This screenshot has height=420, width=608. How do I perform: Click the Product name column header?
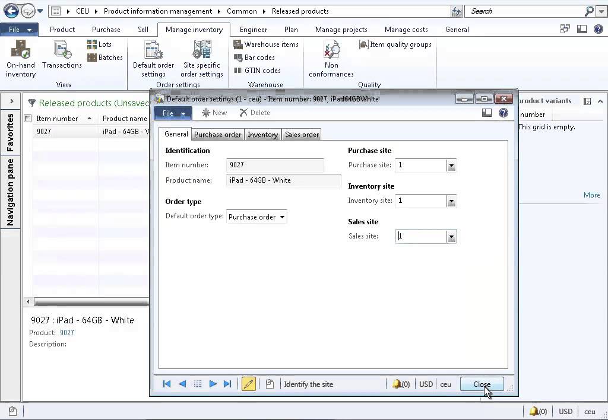click(x=125, y=119)
